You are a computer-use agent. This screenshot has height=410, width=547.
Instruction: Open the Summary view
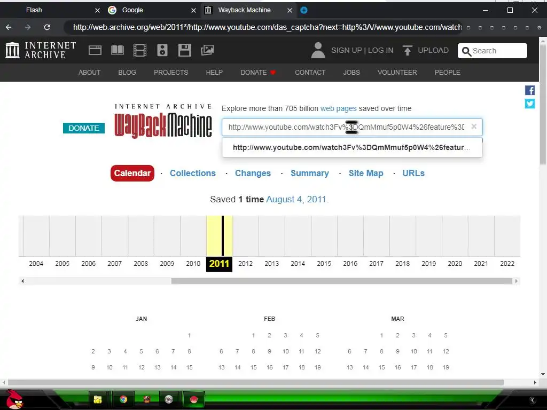pos(310,174)
